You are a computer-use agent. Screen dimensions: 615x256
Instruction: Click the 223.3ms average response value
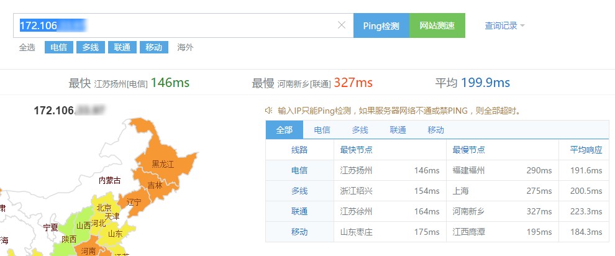pos(586,211)
